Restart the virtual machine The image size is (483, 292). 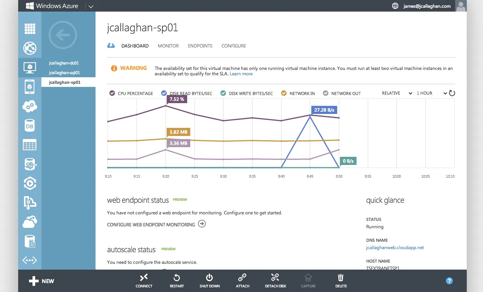pyautogui.click(x=177, y=280)
